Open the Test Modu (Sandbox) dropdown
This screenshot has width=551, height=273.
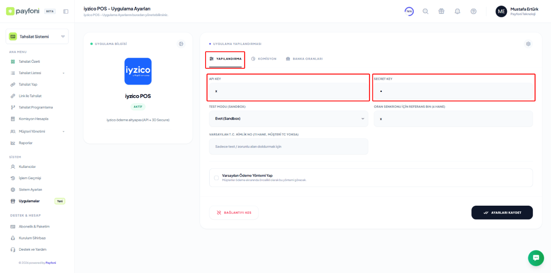click(288, 118)
